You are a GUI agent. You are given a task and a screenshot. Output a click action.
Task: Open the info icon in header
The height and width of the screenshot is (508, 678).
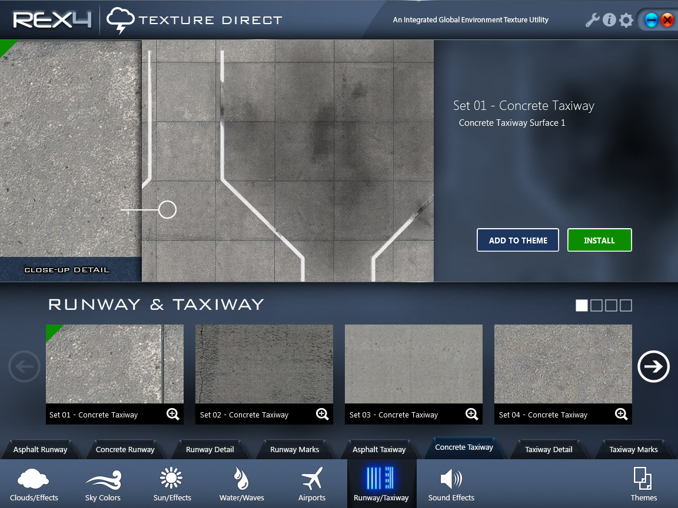[609, 20]
